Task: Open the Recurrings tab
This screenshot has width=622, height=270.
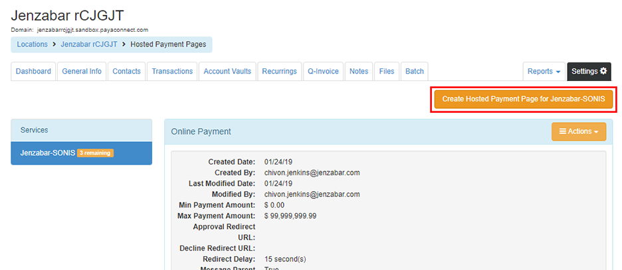Action: click(279, 71)
